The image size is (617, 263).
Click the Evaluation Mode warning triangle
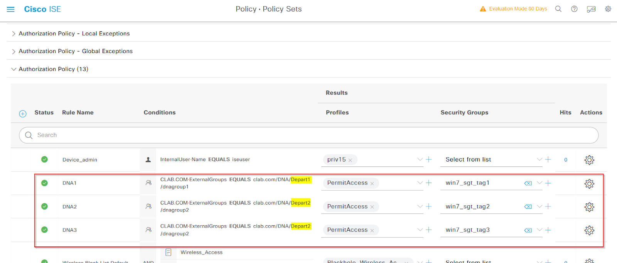[x=483, y=9]
